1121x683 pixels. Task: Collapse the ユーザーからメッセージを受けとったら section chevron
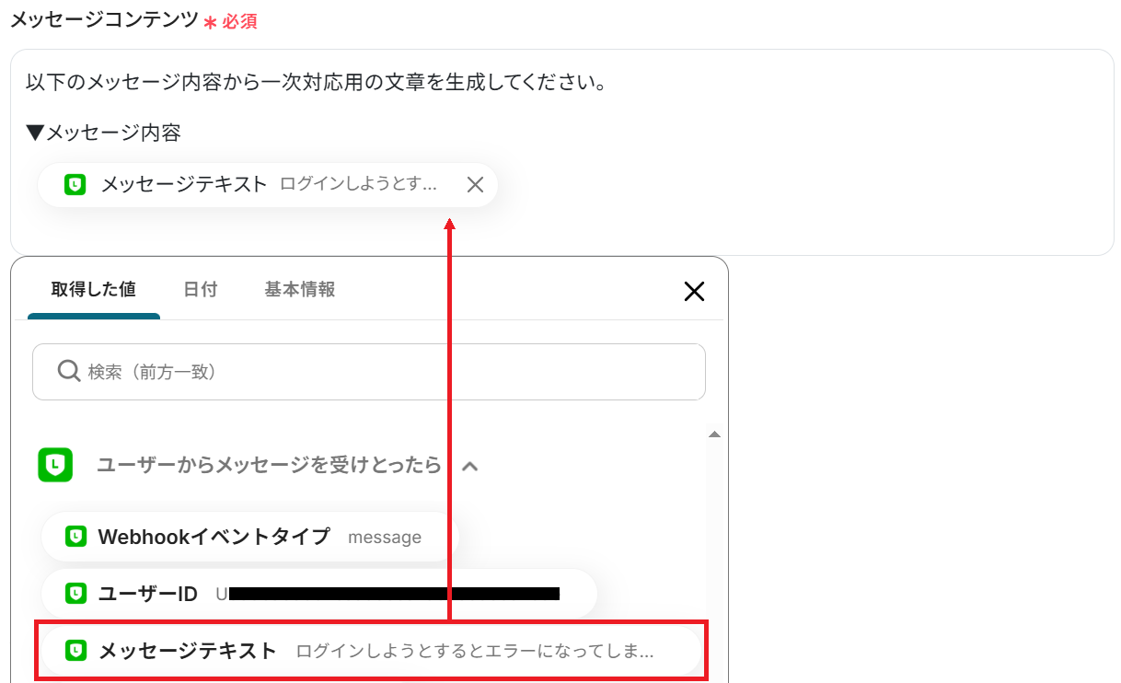pos(469,466)
